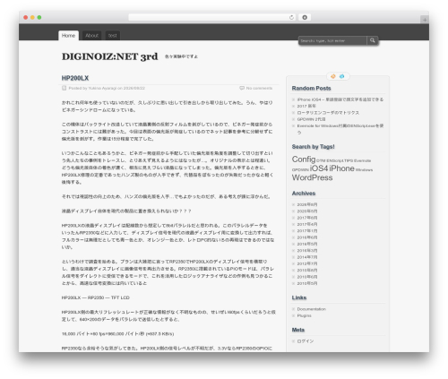Click the Archives heading

(x=304, y=194)
